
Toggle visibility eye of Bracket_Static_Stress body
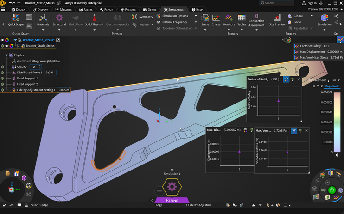tap(7, 46)
